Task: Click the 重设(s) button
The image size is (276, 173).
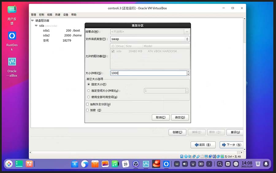Action: click(235, 132)
